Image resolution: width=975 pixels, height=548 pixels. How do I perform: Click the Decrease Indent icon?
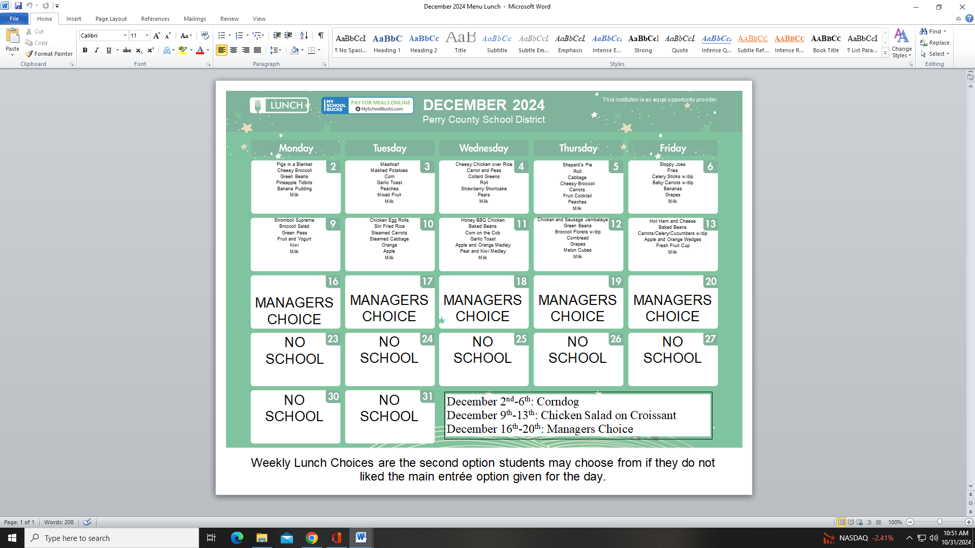tap(277, 36)
